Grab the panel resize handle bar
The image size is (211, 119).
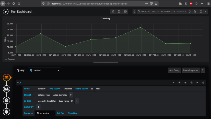click(105, 62)
